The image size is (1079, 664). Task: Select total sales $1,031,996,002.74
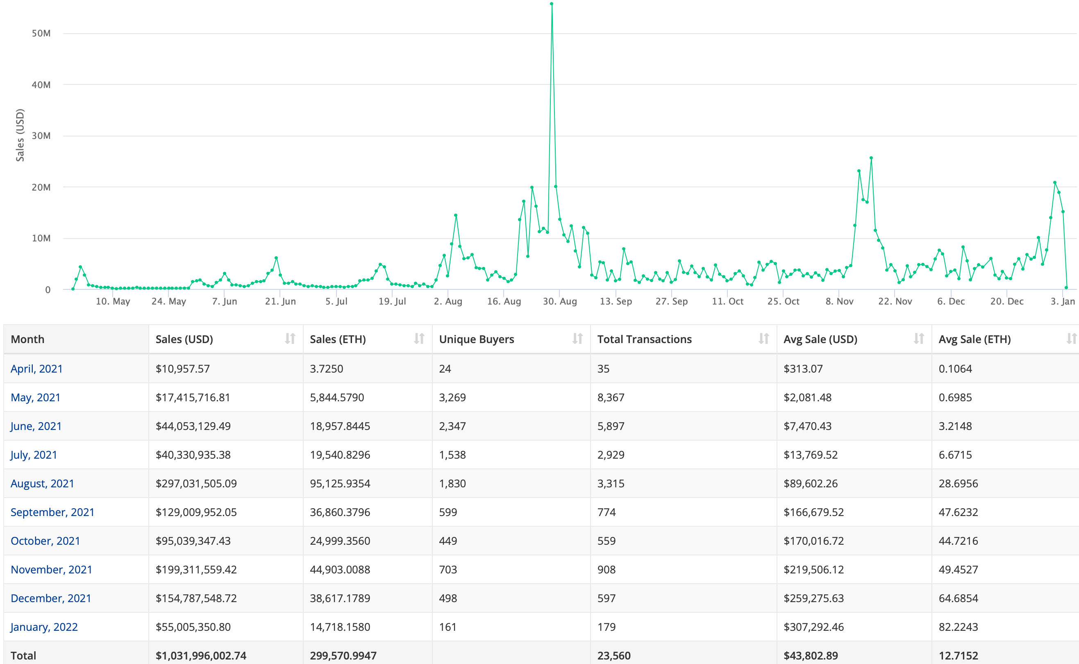click(x=201, y=655)
